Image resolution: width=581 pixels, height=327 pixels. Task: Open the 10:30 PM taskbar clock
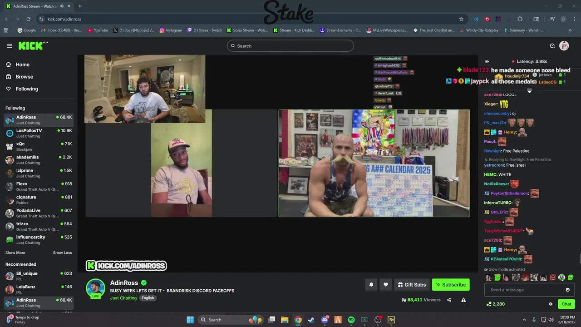coord(567,320)
